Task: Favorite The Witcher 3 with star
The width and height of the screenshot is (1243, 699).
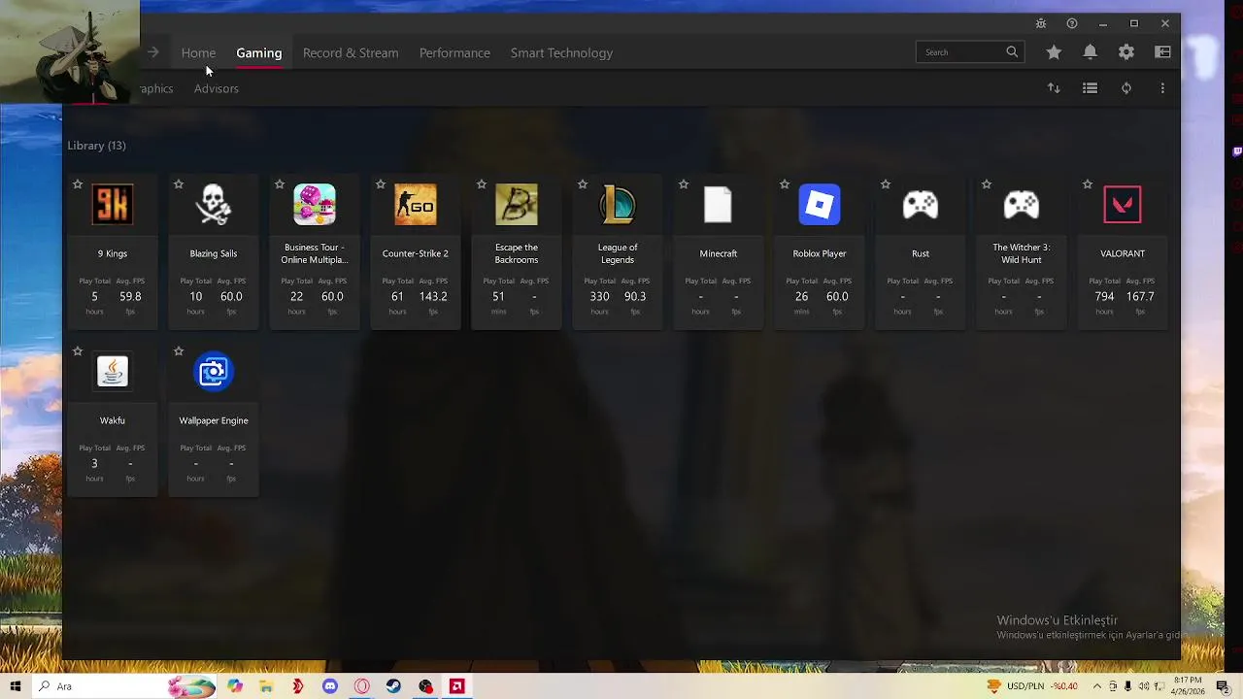Action: 987,184
